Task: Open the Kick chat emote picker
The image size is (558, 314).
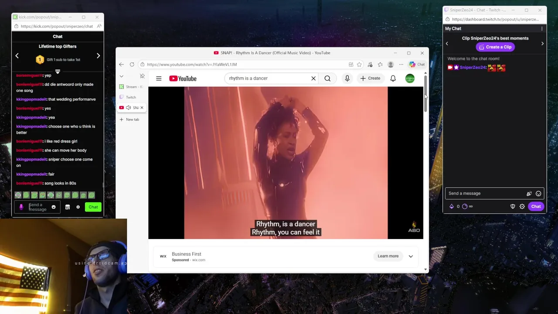Action: pyautogui.click(x=54, y=207)
